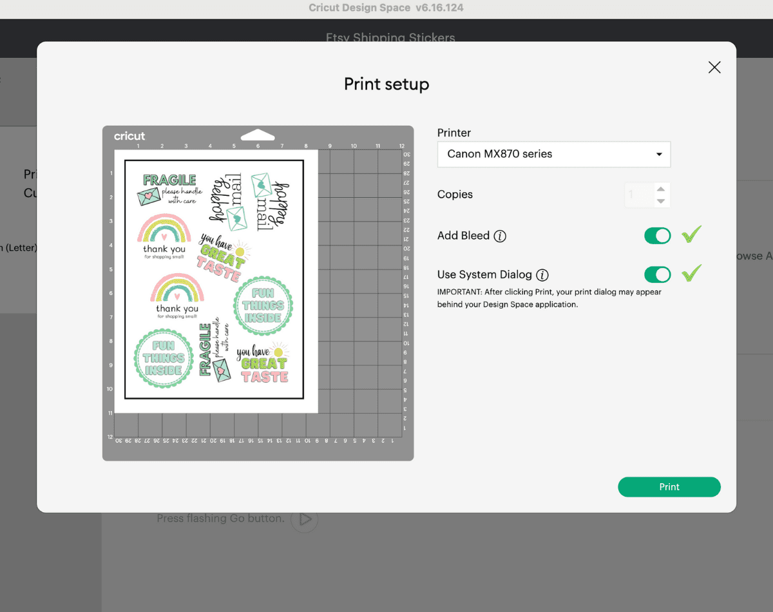
Task: Toggle the Add Bleed switch
Action: click(657, 236)
